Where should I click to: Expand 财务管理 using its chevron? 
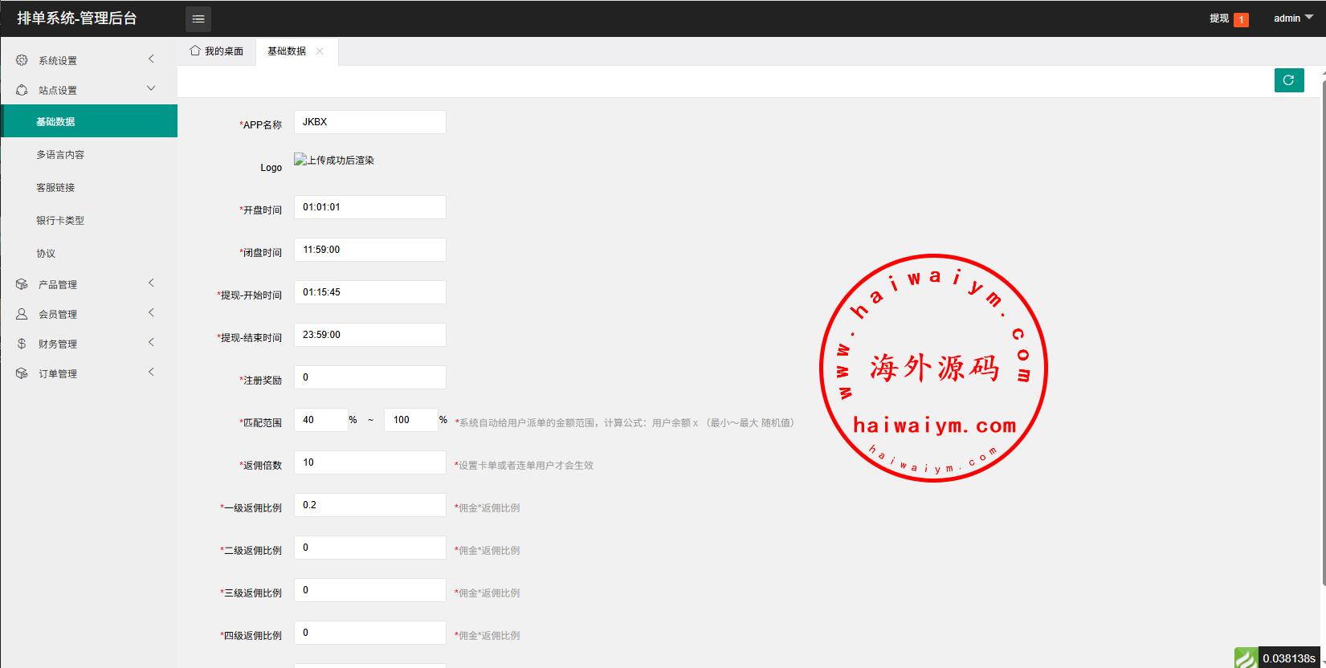tap(151, 343)
